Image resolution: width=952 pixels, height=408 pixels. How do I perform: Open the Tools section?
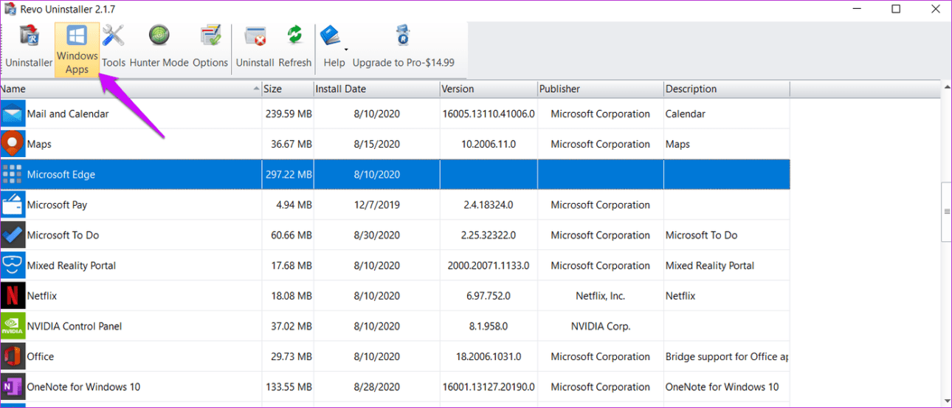coord(114,48)
